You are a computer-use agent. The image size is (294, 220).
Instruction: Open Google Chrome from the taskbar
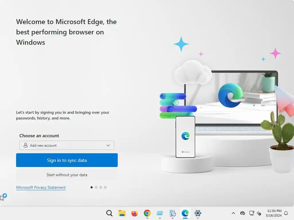point(147,213)
